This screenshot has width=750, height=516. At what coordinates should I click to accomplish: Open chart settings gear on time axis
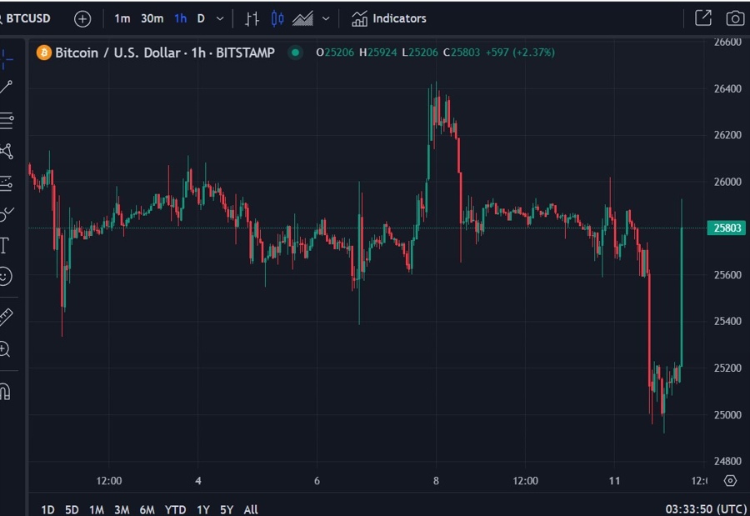point(730,480)
